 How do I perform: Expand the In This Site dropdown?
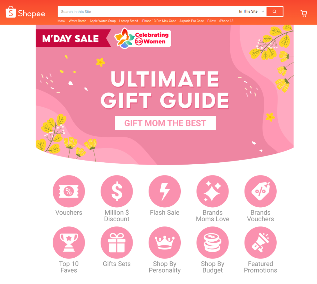[x=251, y=11]
